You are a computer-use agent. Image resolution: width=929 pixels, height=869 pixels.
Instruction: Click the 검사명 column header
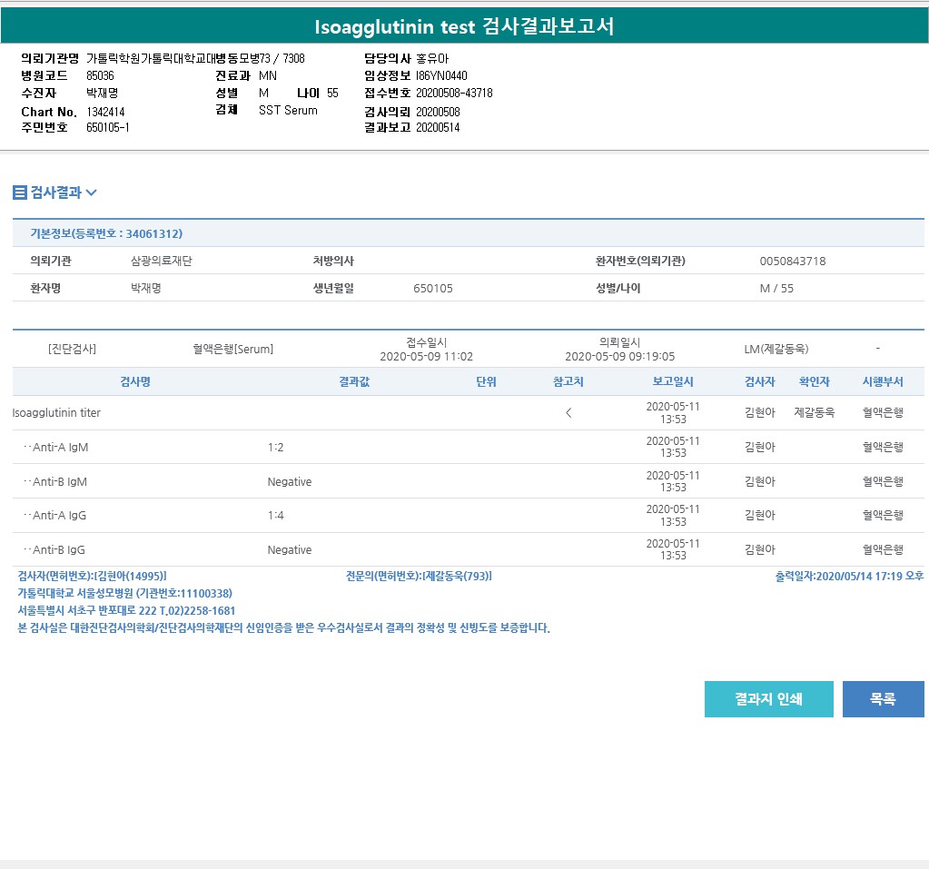[135, 382]
